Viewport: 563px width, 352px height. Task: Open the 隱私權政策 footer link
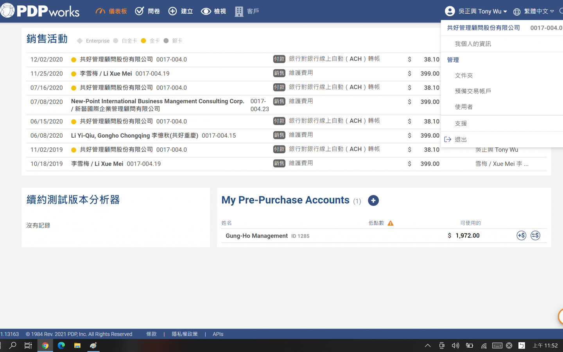click(185, 334)
